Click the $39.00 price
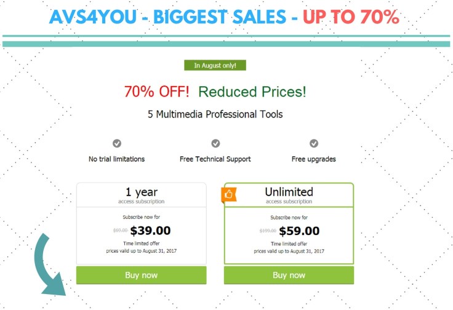Screen dimensions: 453x310 (x=150, y=231)
